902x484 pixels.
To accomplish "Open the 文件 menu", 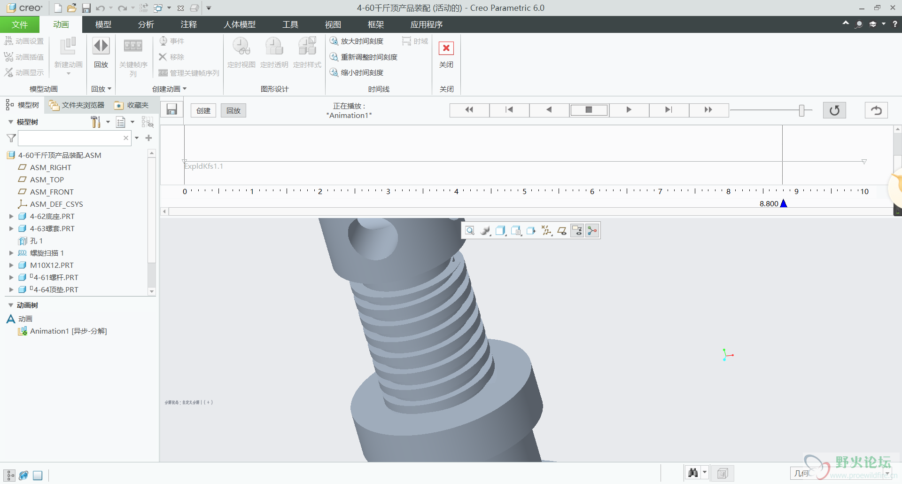I will [x=20, y=24].
